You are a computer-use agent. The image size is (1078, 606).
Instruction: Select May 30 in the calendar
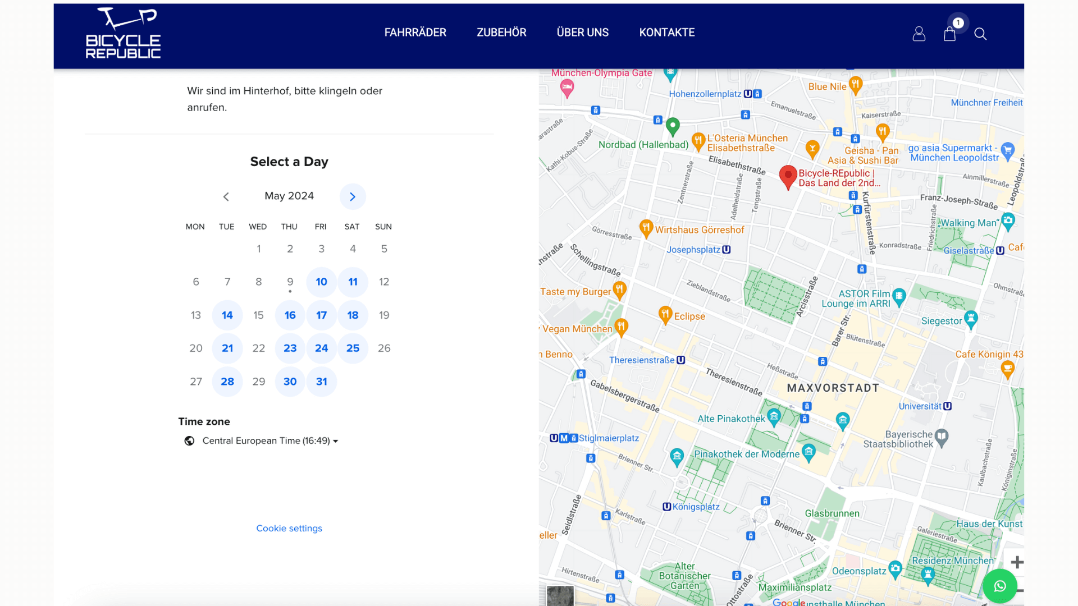pos(290,382)
